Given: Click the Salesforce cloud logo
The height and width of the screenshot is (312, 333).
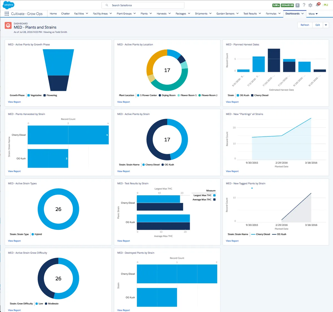Looking at the screenshot, I should coord(9,5).
